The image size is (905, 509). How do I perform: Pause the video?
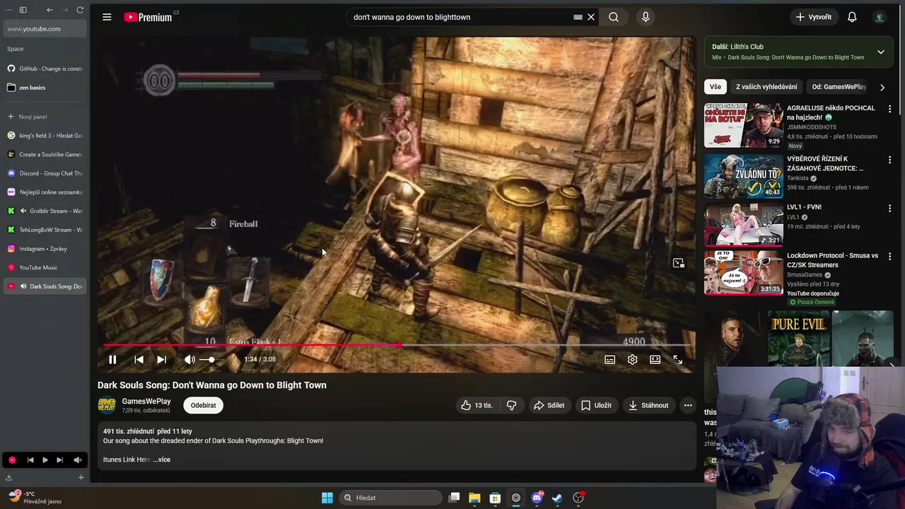[112, 359]
